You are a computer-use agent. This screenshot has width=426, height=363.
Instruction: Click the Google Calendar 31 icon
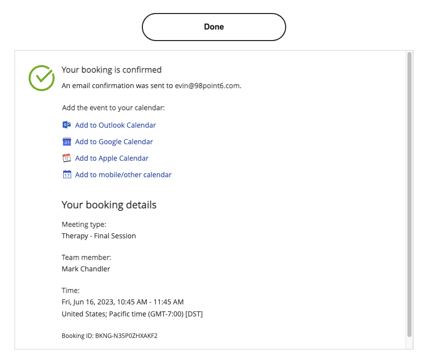click(x=67, y=142)
